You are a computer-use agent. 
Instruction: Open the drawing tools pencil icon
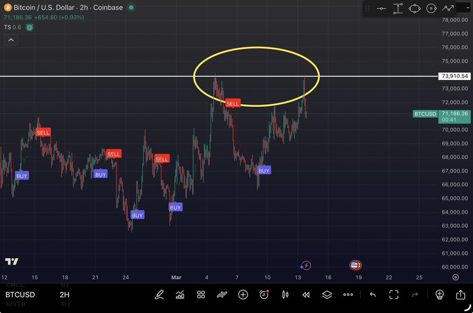pos(159,295)
